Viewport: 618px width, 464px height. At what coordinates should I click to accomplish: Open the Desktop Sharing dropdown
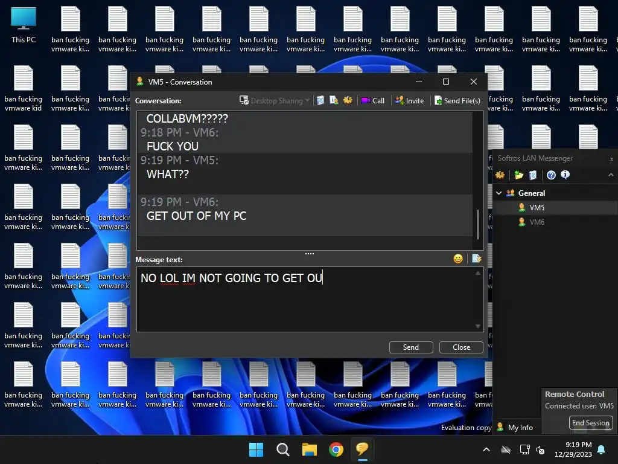coord(275,101)
